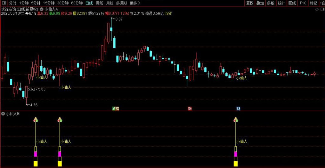Select the 60分钟 period tab
This screenshot has width=325, height=168.
77,3
